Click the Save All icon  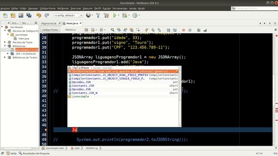(x=29, y=16)
